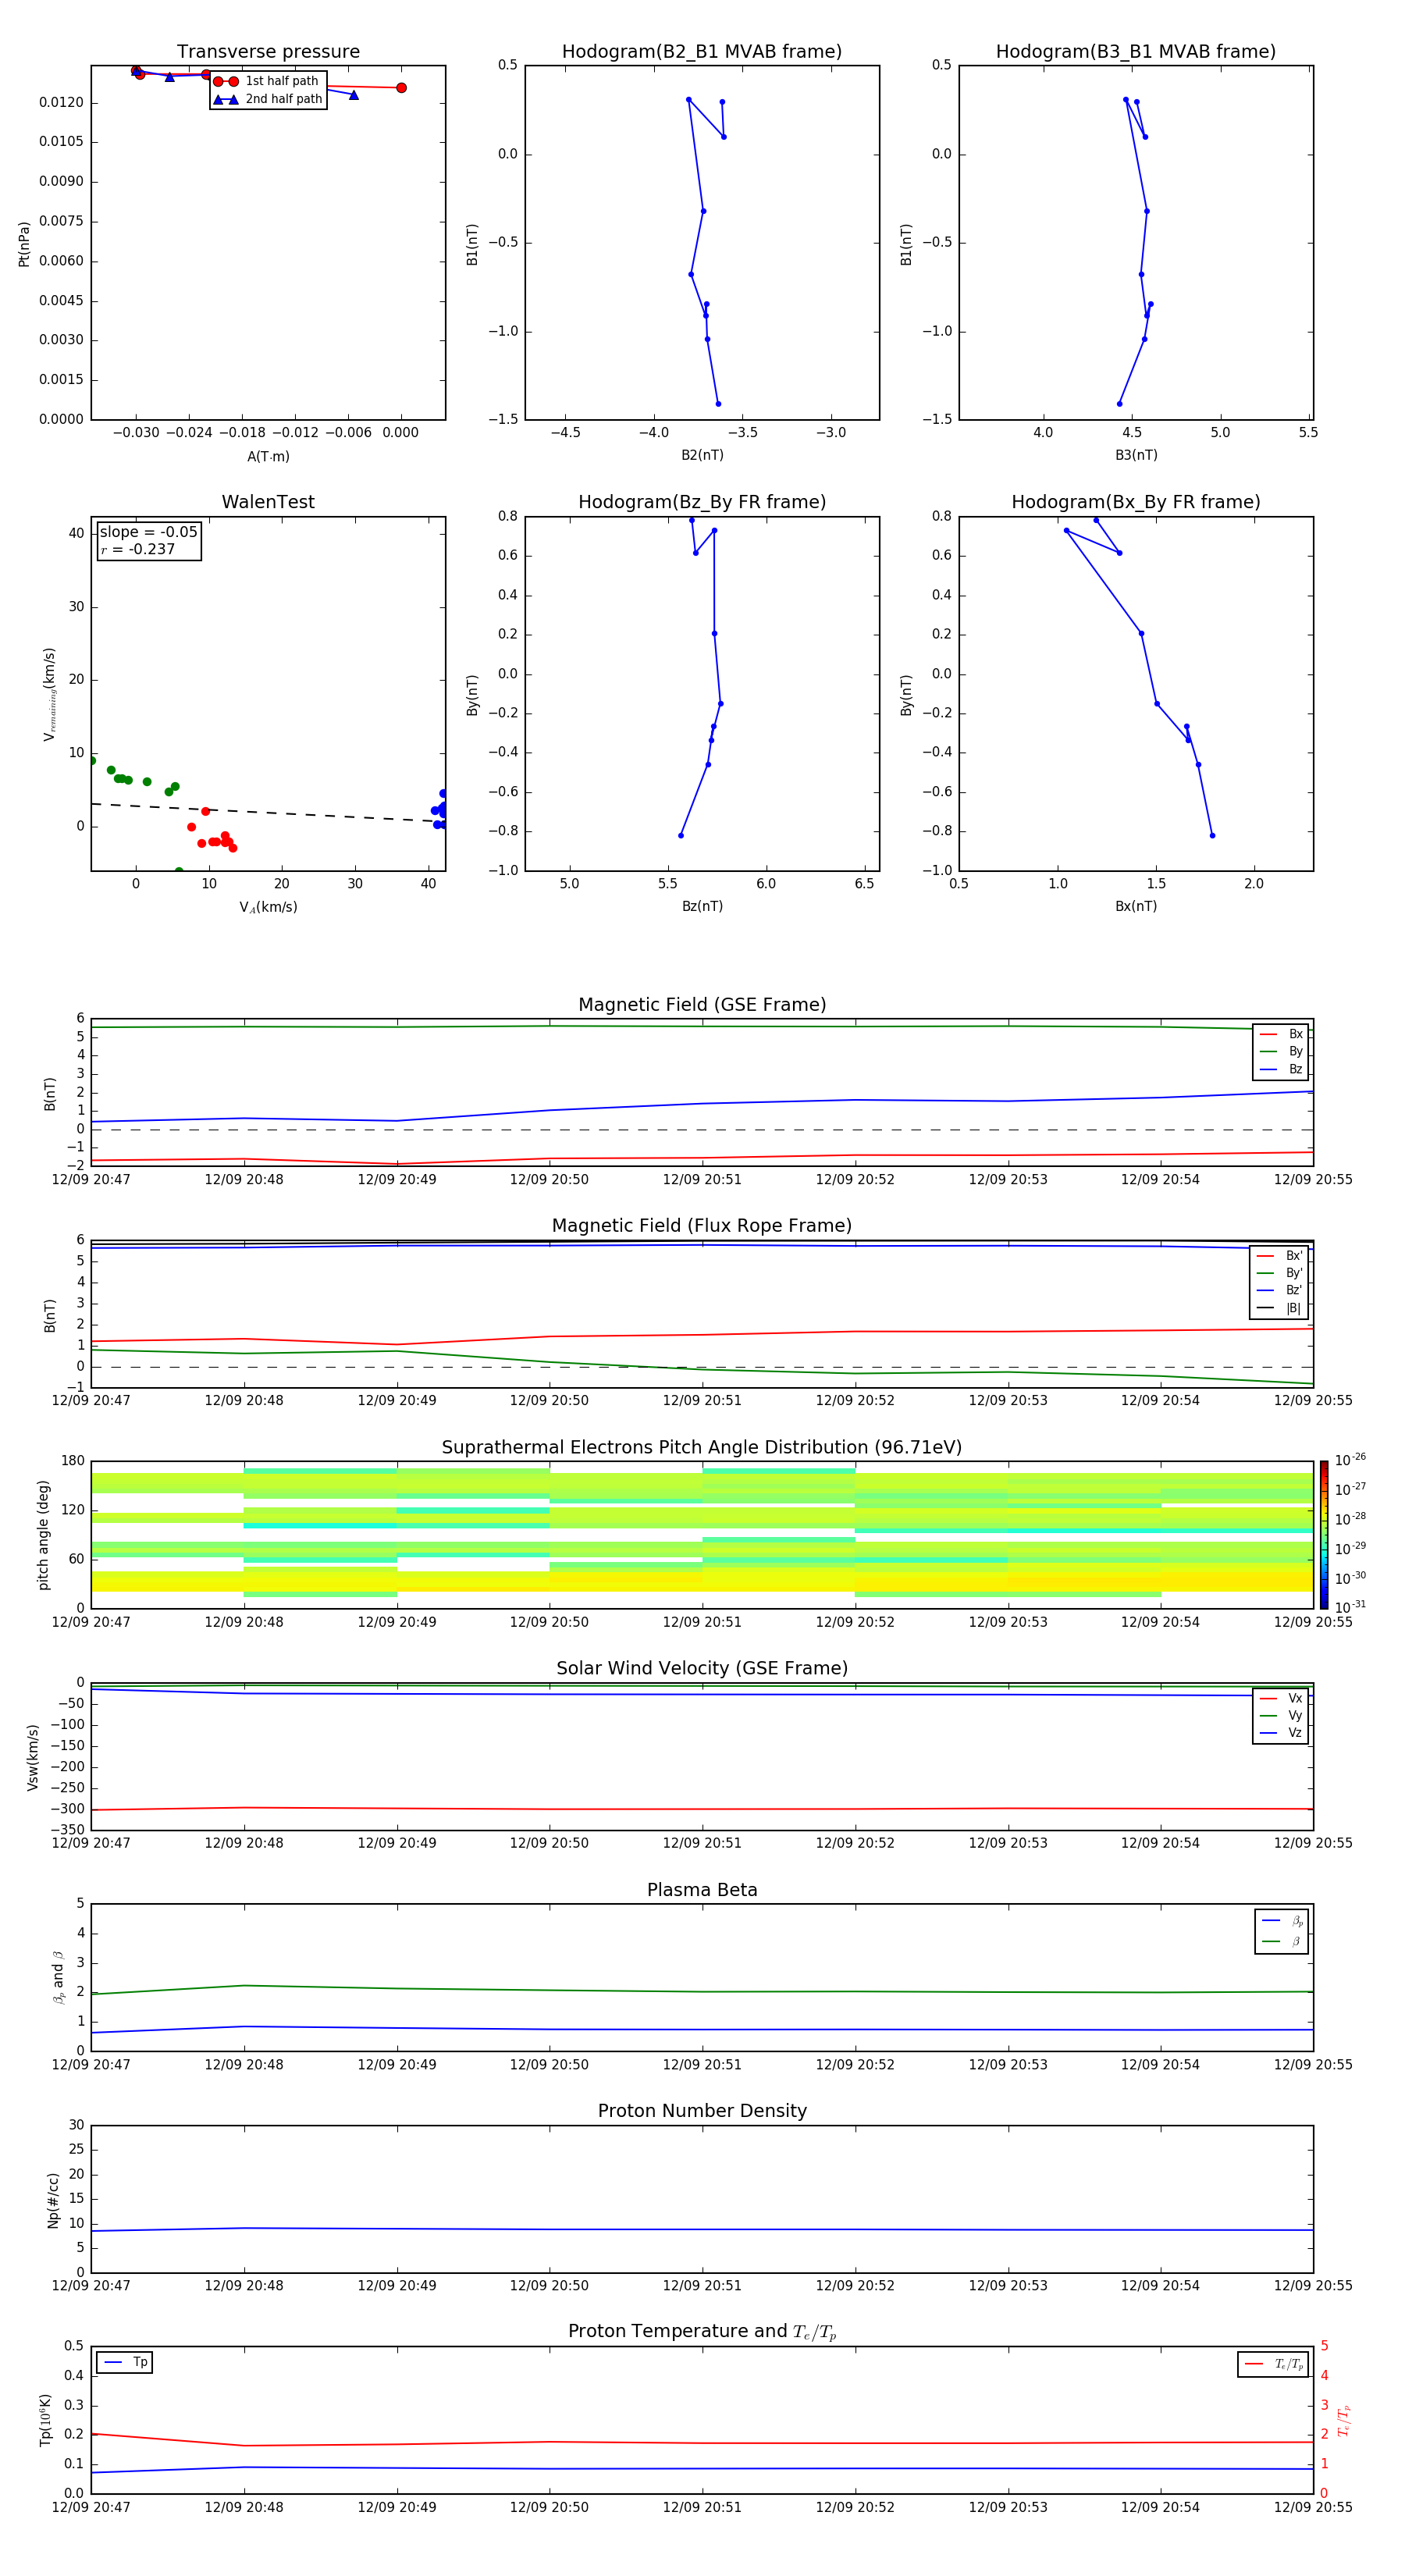Click the 'Hodogram(B3_B1 MVAB frame)' title
Viewport: 1405px width, 2576px height.
[x=1136, y=52]
